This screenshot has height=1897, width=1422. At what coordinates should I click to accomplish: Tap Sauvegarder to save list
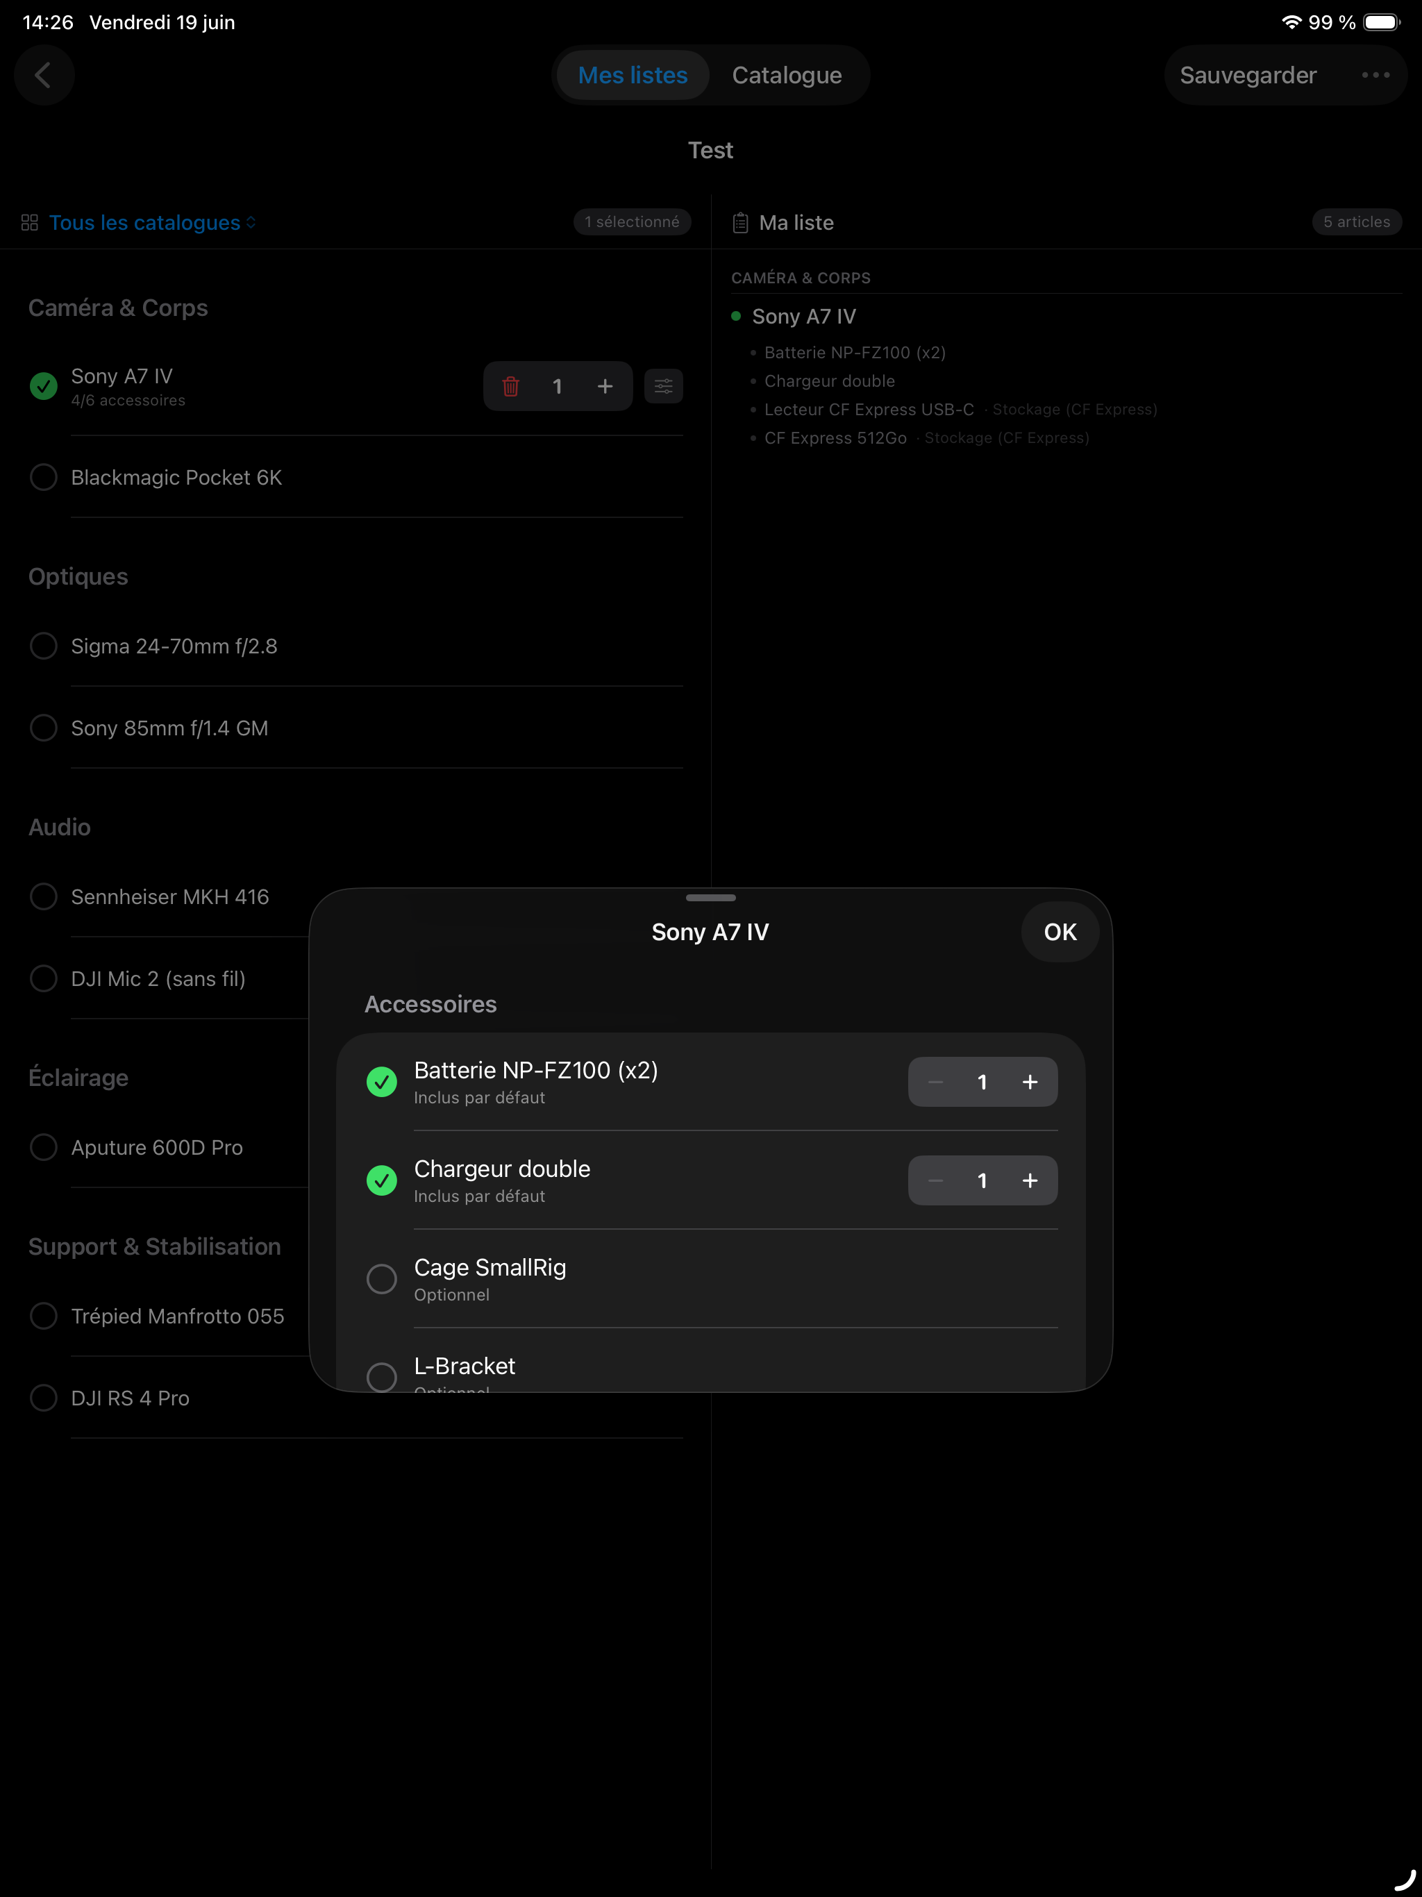pos(1248,76)
